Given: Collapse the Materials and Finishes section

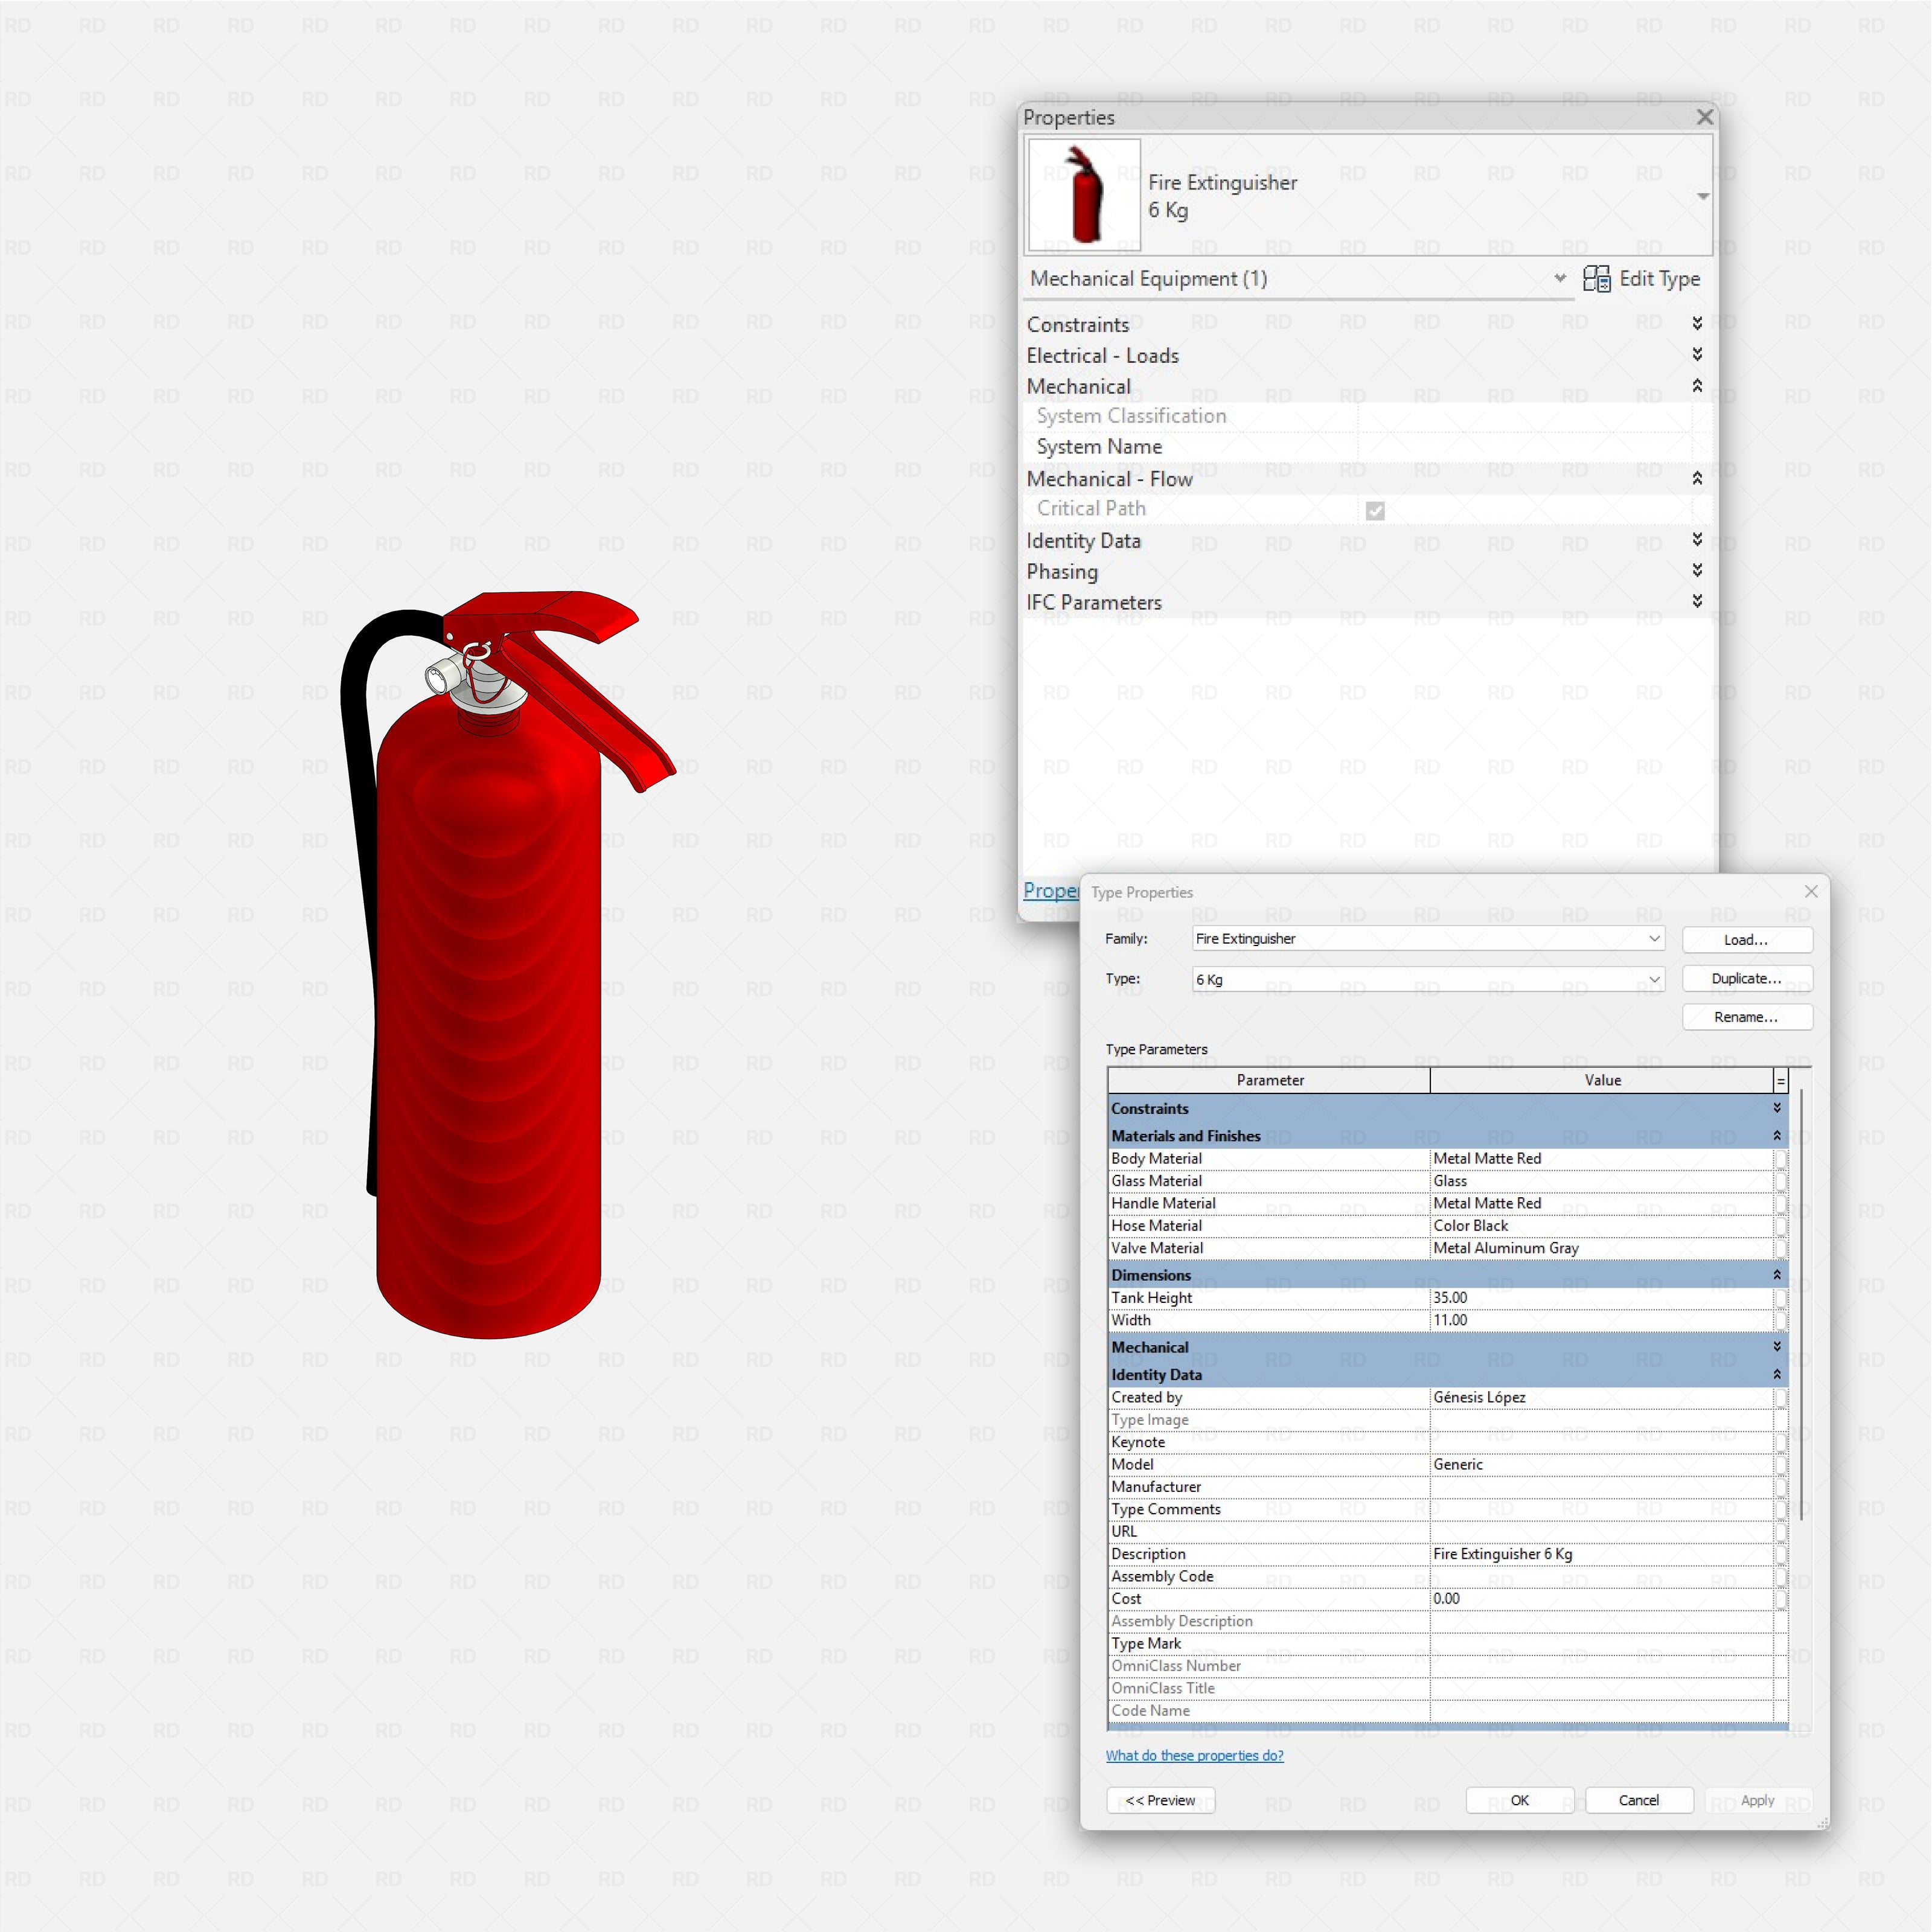Looking at the screenshot, I should [1777, 1136].
